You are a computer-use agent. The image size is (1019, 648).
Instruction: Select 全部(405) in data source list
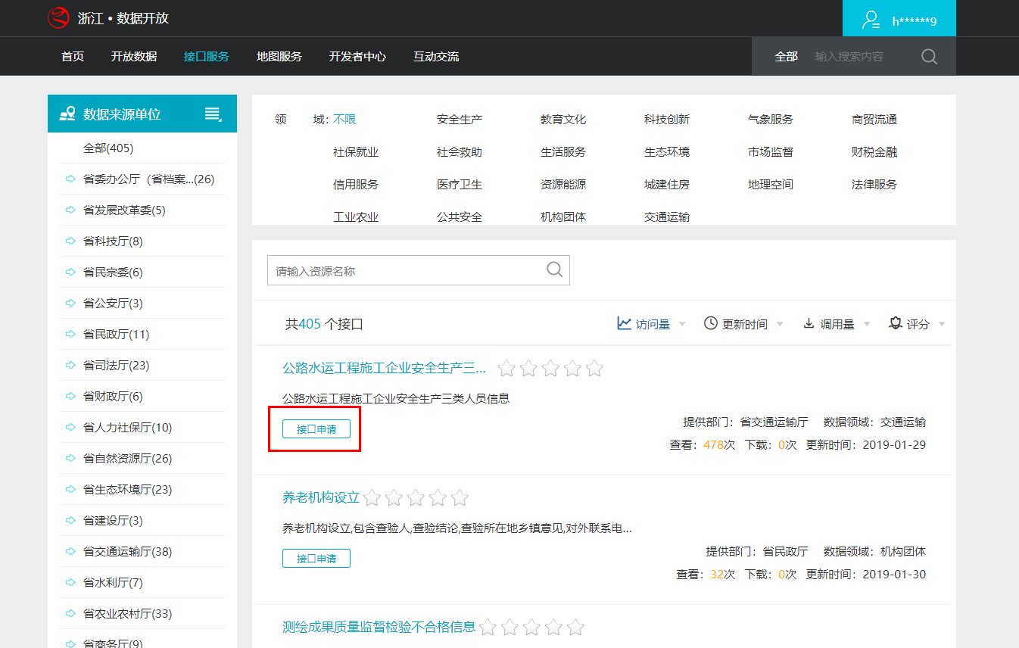pos(108,148)
